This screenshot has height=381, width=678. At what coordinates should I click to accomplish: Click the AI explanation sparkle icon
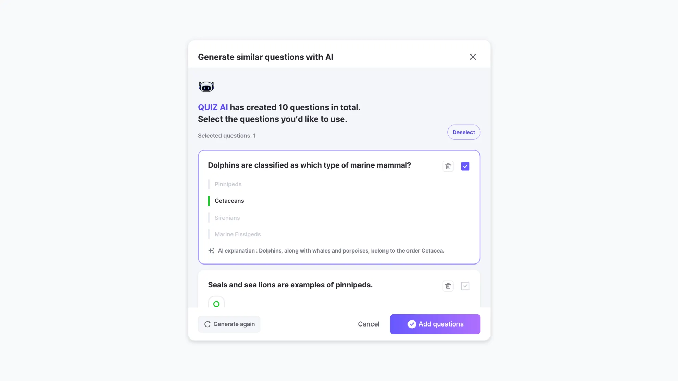[x=211, y=251]
